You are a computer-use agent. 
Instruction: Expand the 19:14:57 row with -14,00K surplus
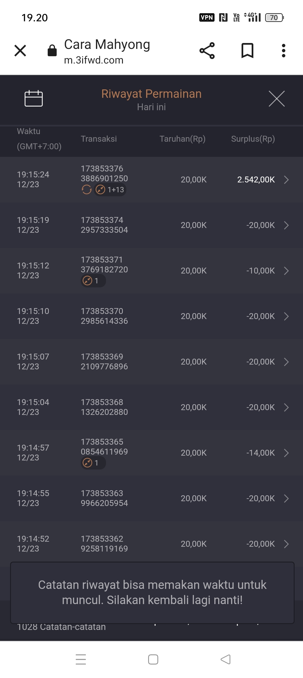point(286,453)
